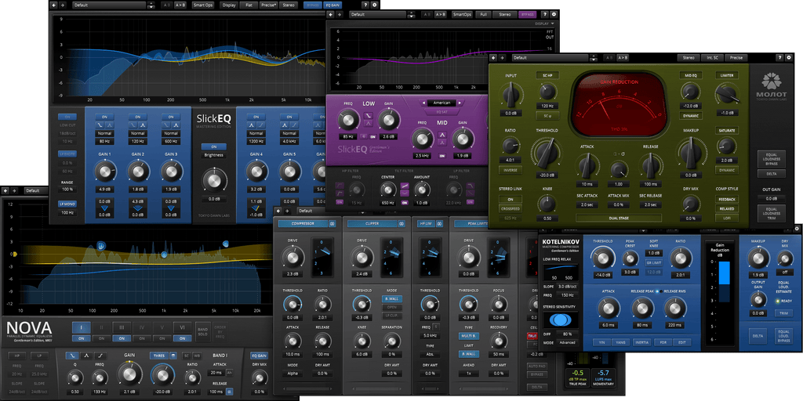803x401 pixels.
Task: Open help in purple SlickEQ Gentleman's window
Action: [x=544, y=14]
